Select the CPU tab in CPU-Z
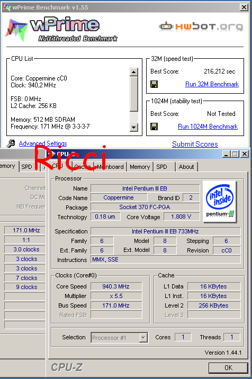 (x=58, y=166)
